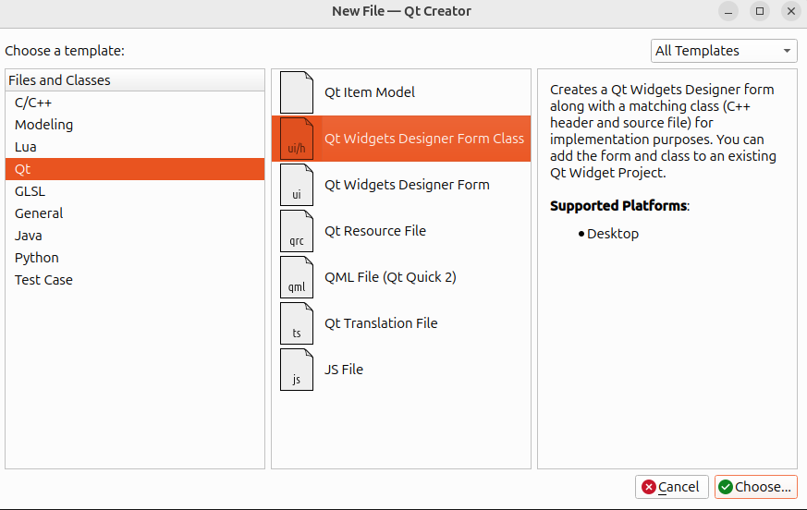Image resolution: width=807 pixels, height=510 pixels.
Task: Select the Test Case category
Action: (x=135, y=279)
